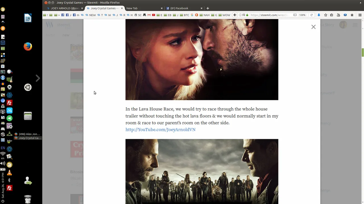Close the Facebook tab
The width and height of the screenshot is (364, 204).
pos(202,8)
